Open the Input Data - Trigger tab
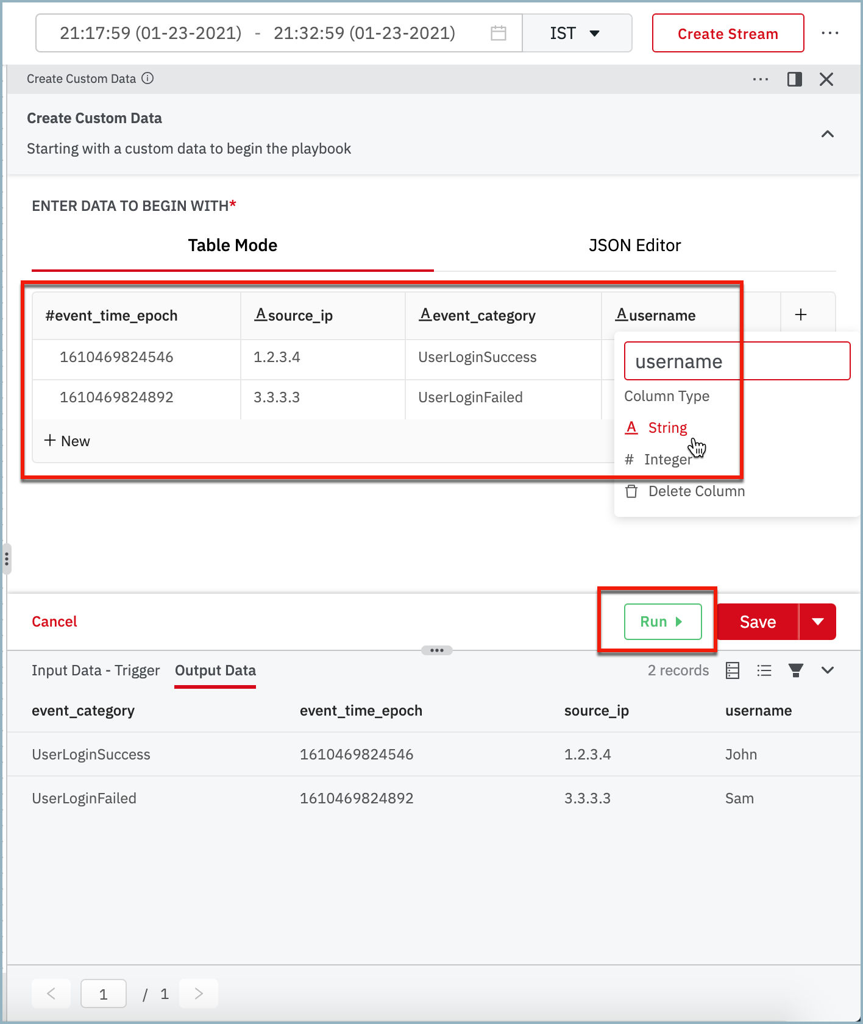The height and width of the screenshot is (1024, 863). (x=96, y=670)
